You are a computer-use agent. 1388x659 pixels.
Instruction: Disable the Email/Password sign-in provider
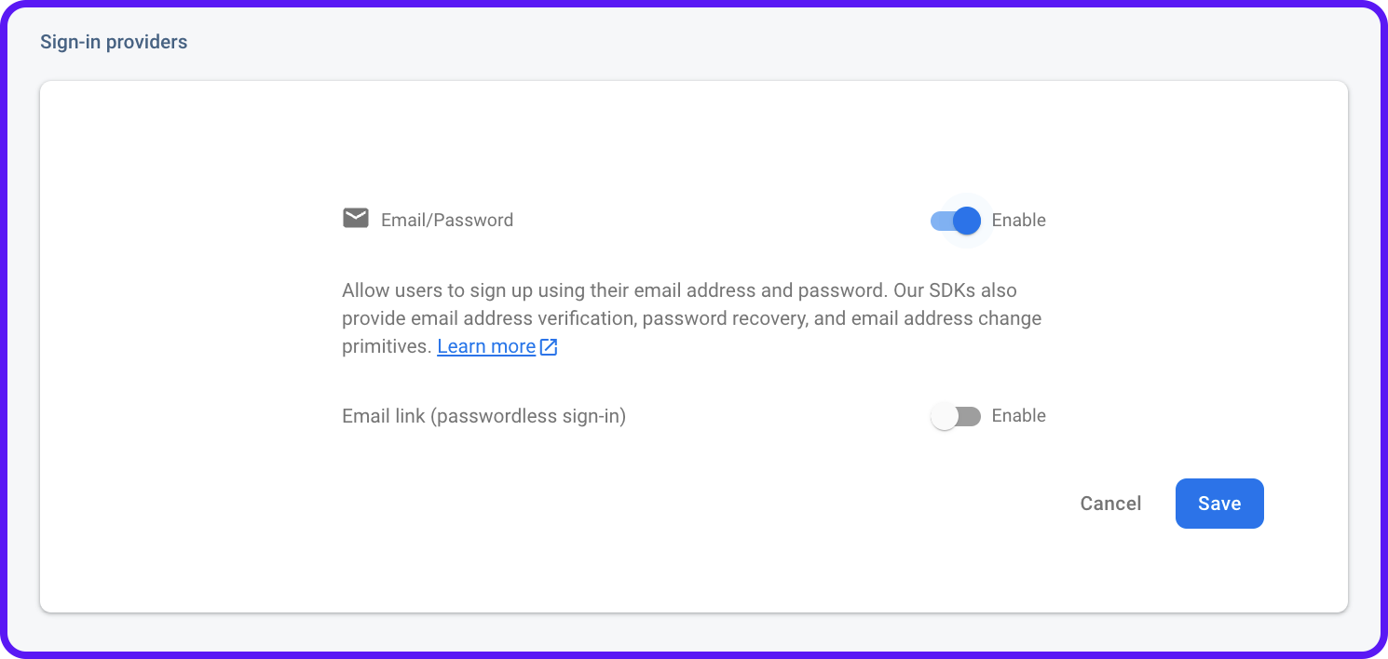[955, 221]
